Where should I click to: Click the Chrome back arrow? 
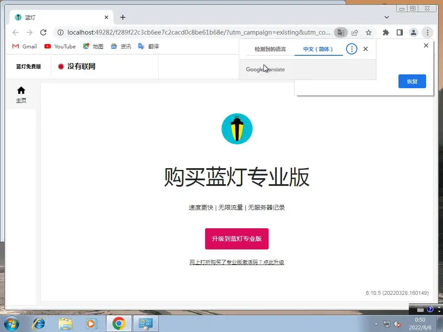[16, 32]
